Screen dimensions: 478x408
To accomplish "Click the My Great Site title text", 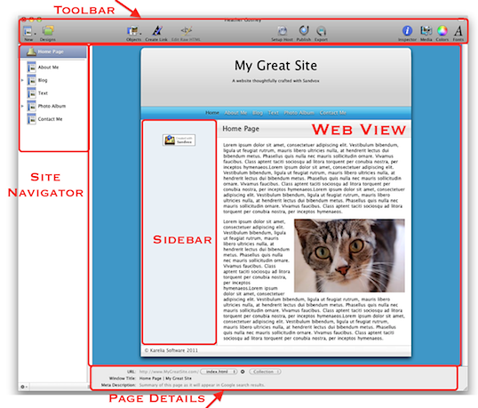I will click(x=275, y=66).
